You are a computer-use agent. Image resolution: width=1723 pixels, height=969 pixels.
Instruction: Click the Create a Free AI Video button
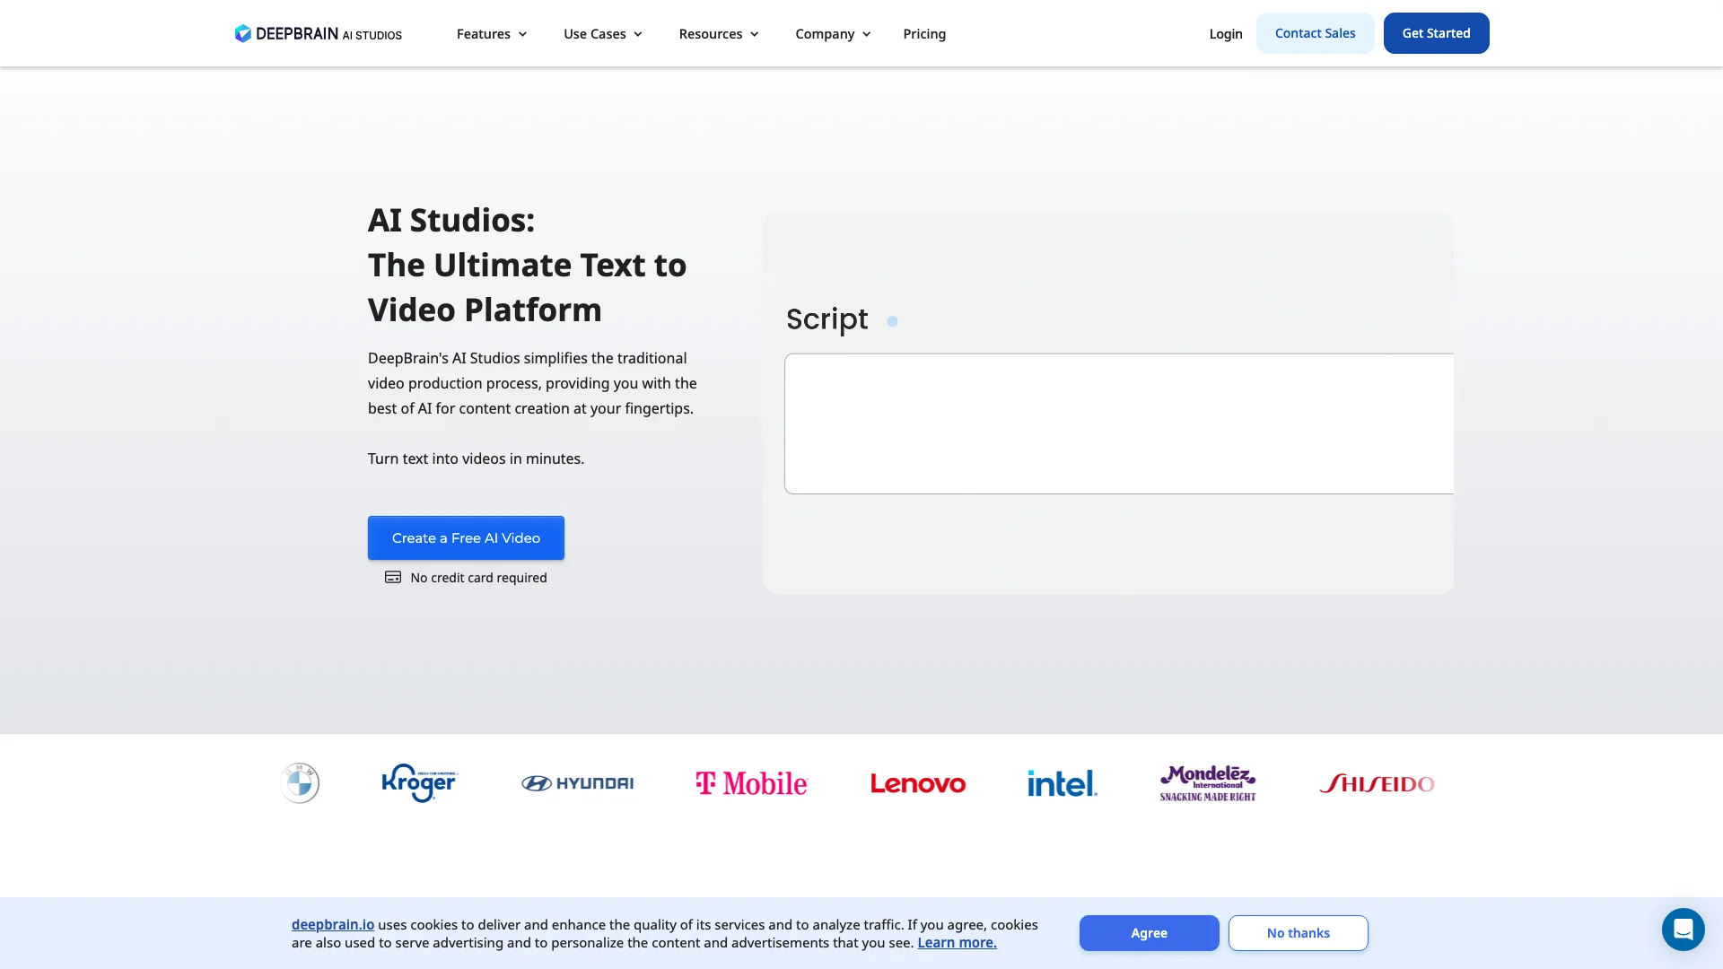465,537
